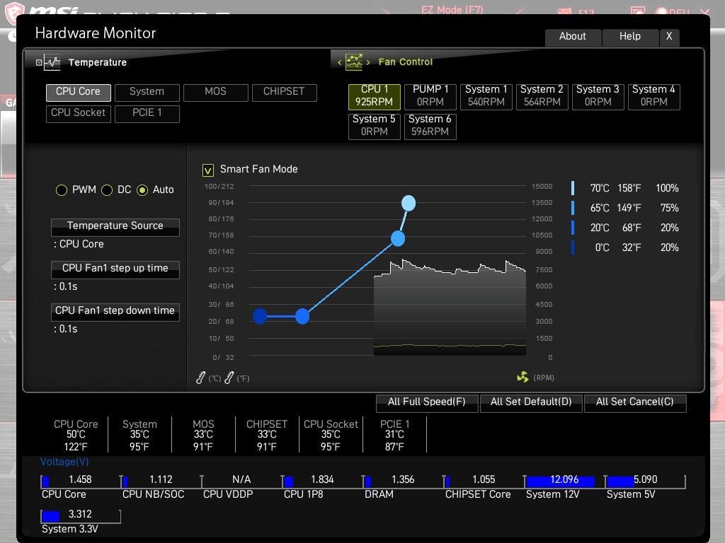Toggle the small box beside Temperature header
The height and width of the screenshot is (543, 725).
click(39, 62)
